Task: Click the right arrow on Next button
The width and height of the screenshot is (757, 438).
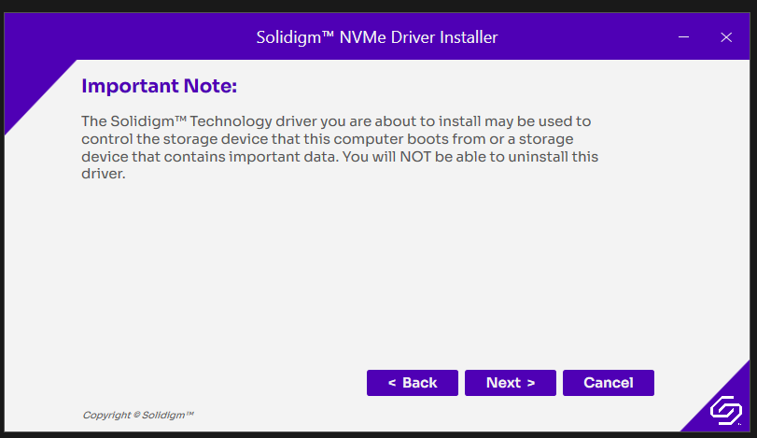Action: coord(530,383)
